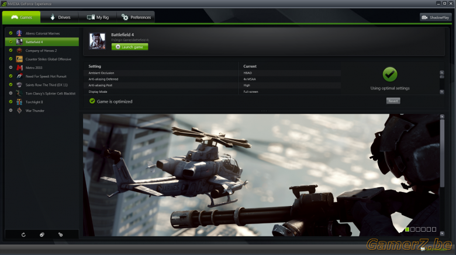Click the Torchlight II game icon
Image resolution: width=456 pixels, height=255 pixels.
[x=19, y=102]
